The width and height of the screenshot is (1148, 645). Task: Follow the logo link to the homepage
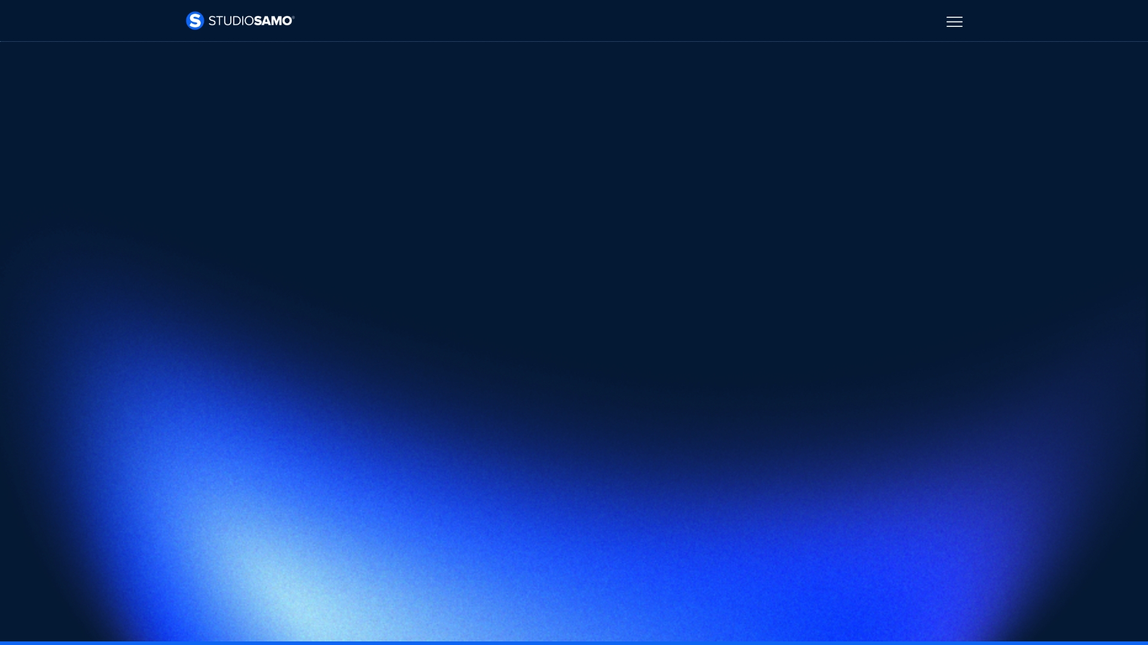pos(239,20)
